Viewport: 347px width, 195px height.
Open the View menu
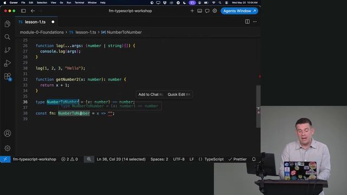coord(53,3)
